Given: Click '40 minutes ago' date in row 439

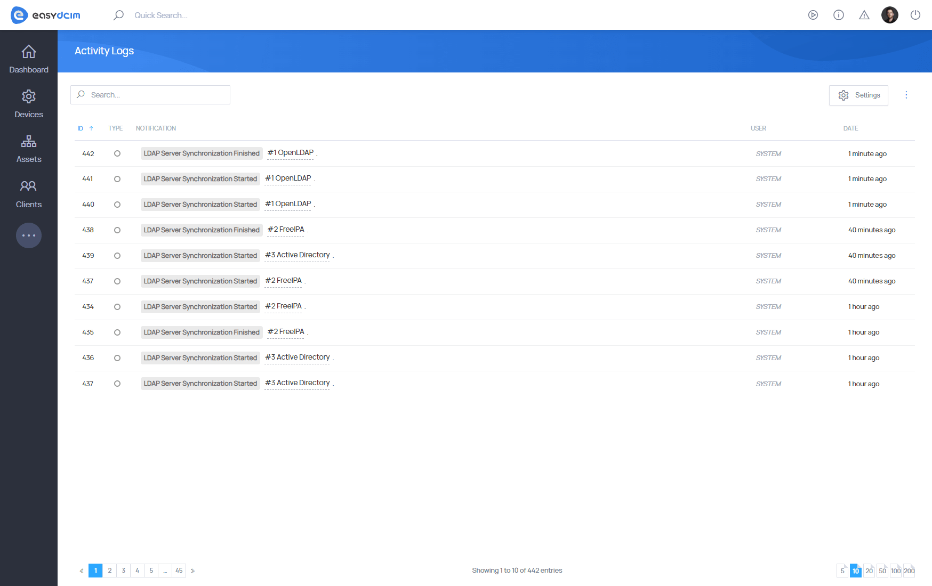Looking at the screenshot, I should click(x=872, y=256).
